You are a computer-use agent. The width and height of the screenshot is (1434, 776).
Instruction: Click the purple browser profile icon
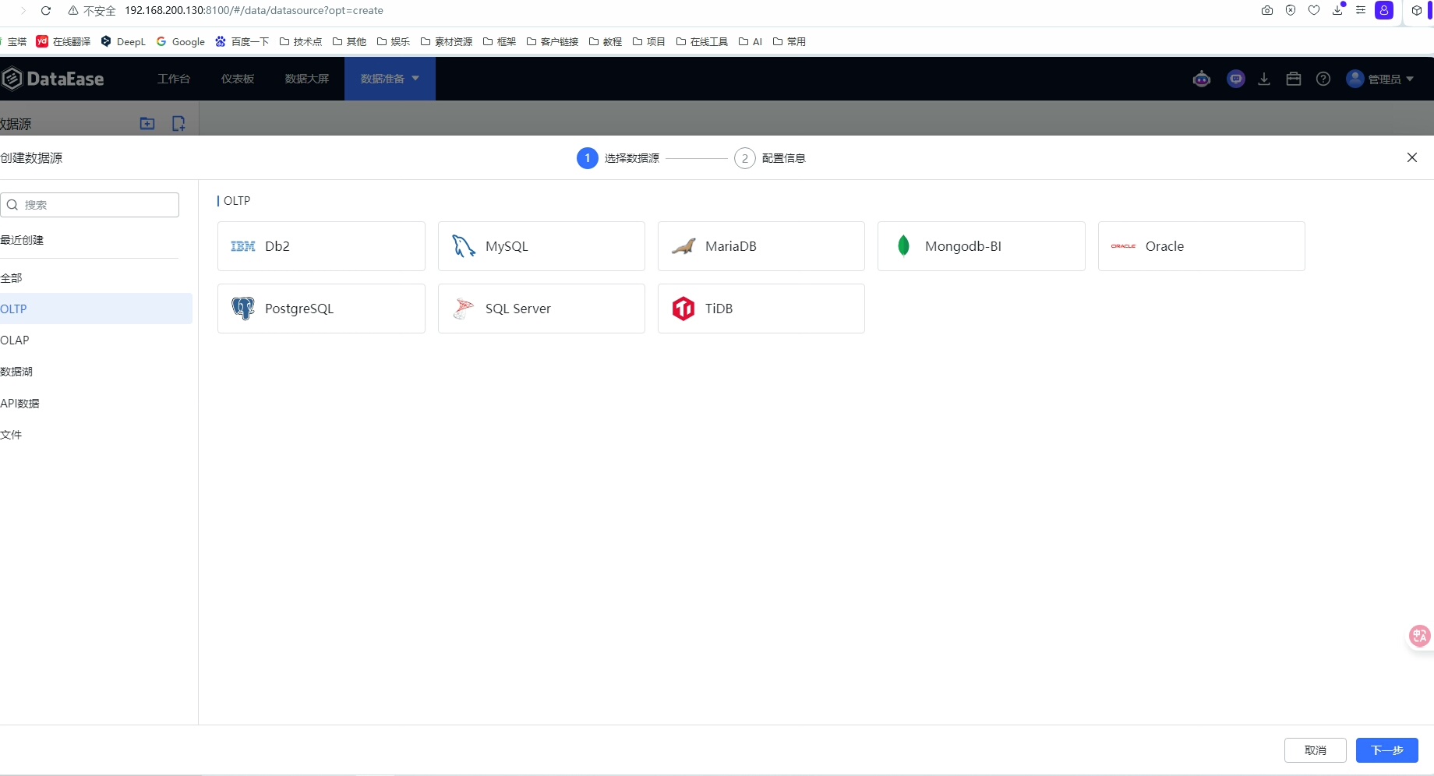(1384, 11)
